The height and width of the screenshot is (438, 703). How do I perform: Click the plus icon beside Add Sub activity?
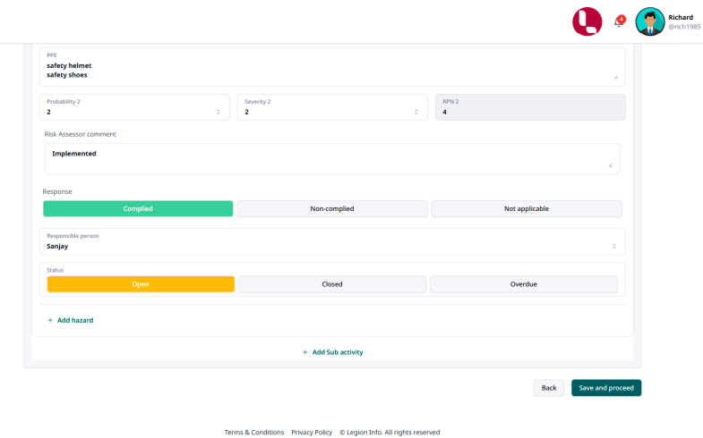tap(304, 352)
